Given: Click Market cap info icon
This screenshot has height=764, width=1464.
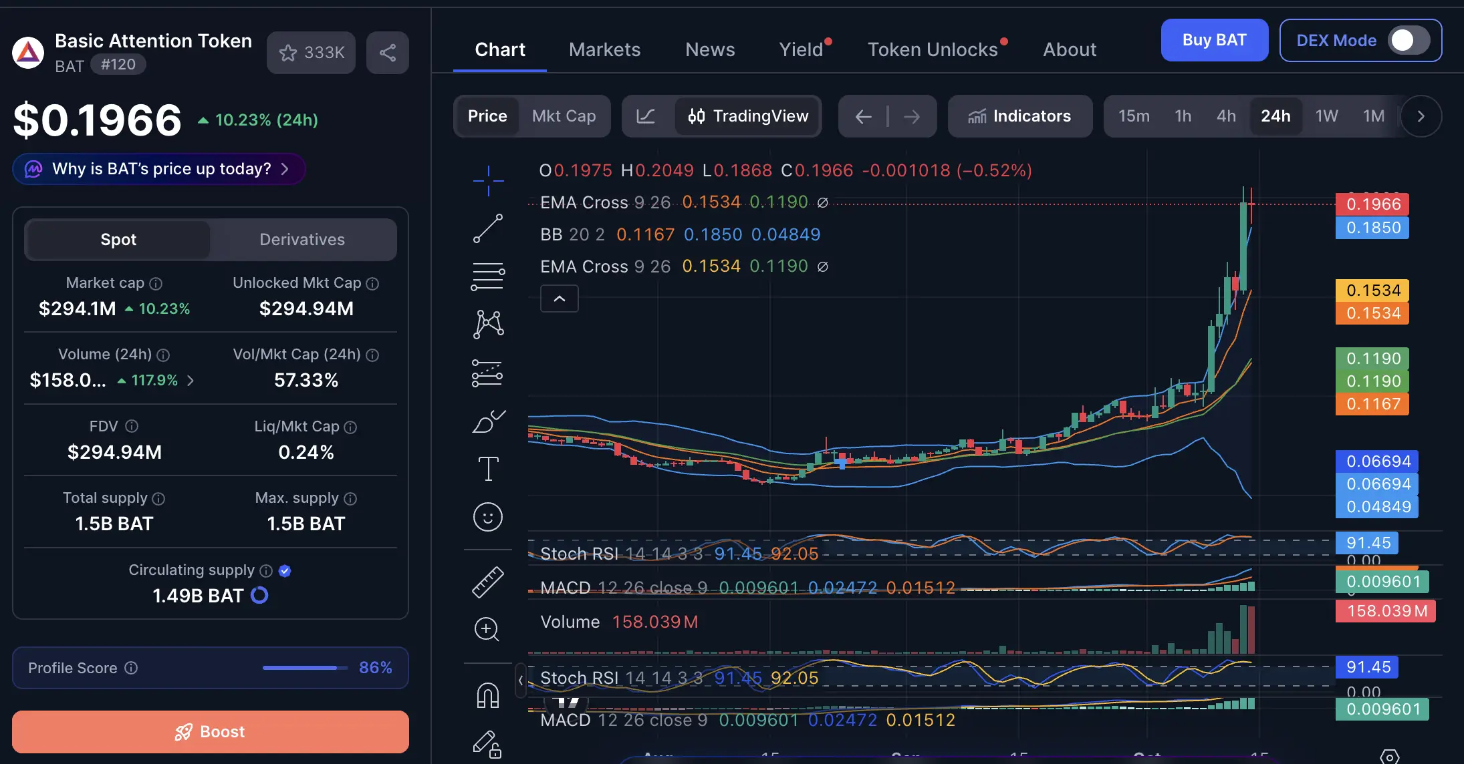Looking at the screenshot, I should click(x=156, y=284).
